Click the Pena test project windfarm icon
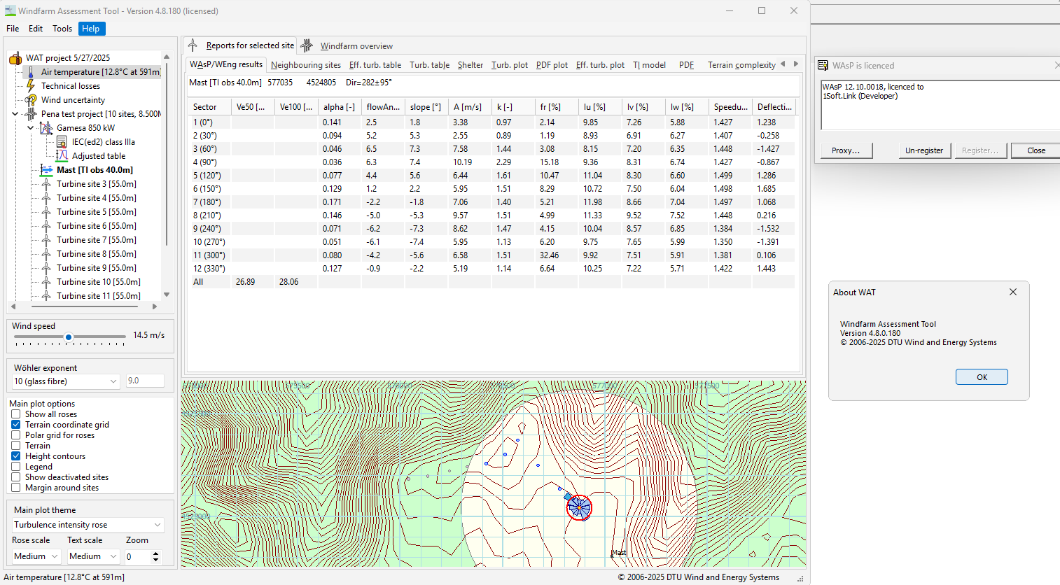Image resolution: width=1060 pixels, height=585 pixels. click(31, 114)
